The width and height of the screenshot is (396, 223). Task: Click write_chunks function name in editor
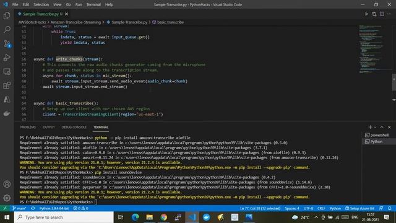pyautogui.click(x=69, y=59)
